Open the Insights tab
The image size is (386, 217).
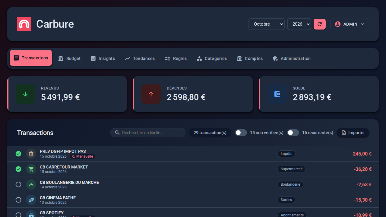[x=103, y=58]
